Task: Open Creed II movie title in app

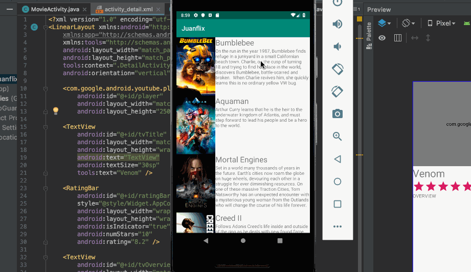Action: click(x=228, y=218)
